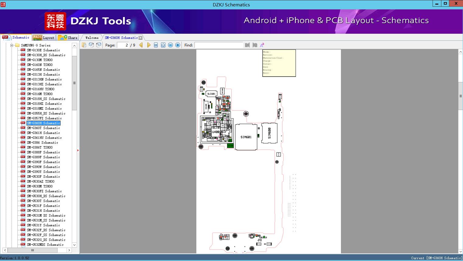Go to previous page arrow
The height and width of the screenshot is (261, 463).
pos(141,45)
